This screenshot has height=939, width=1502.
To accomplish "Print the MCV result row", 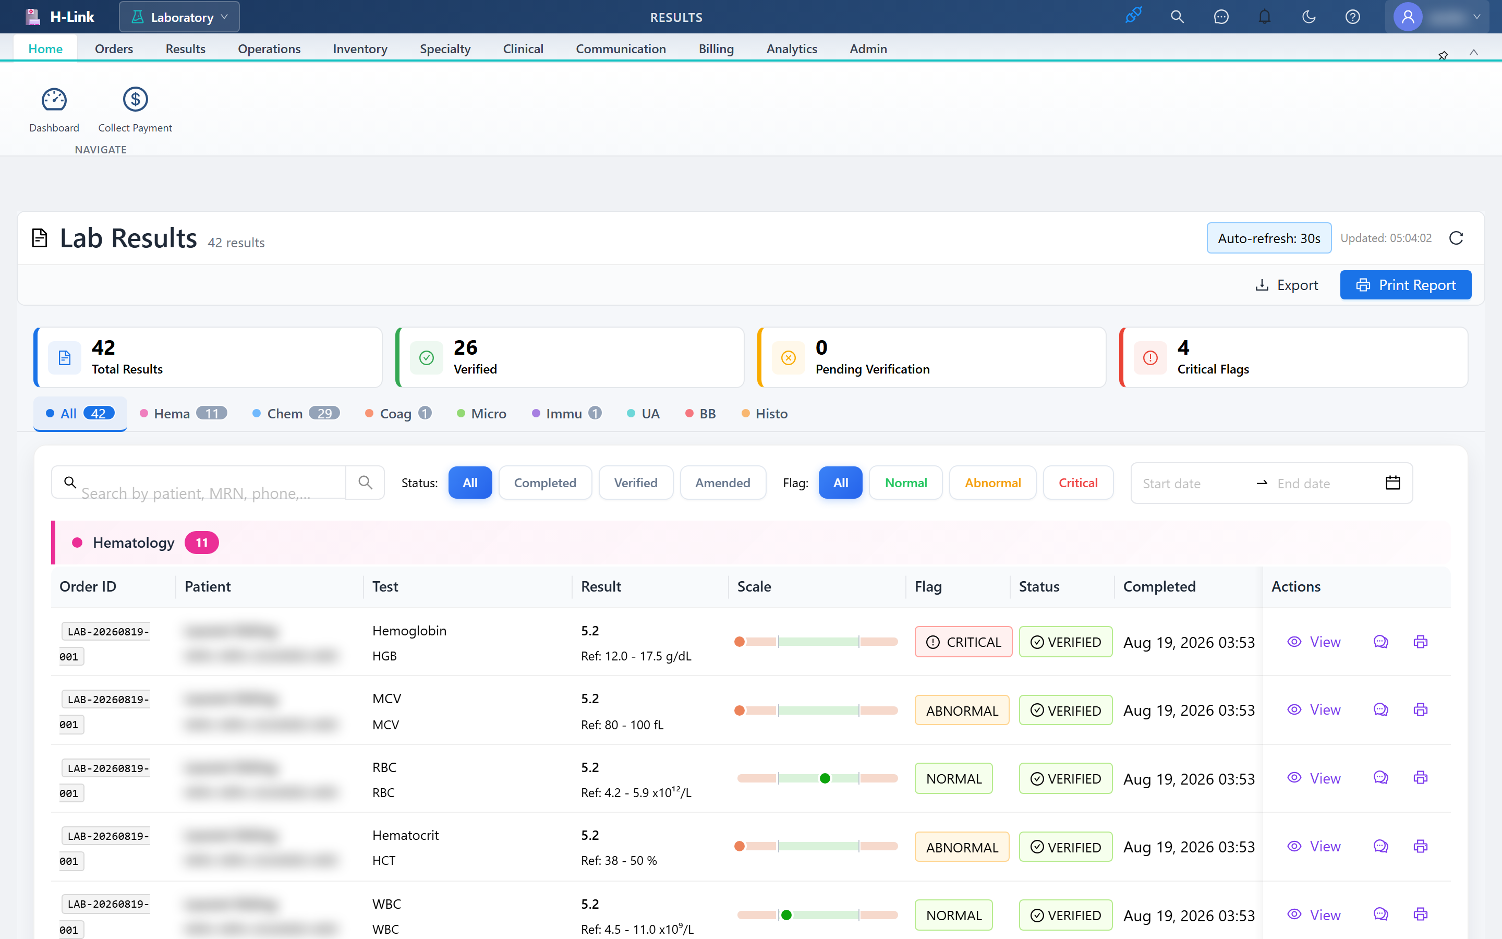I will coord(1421,709).
